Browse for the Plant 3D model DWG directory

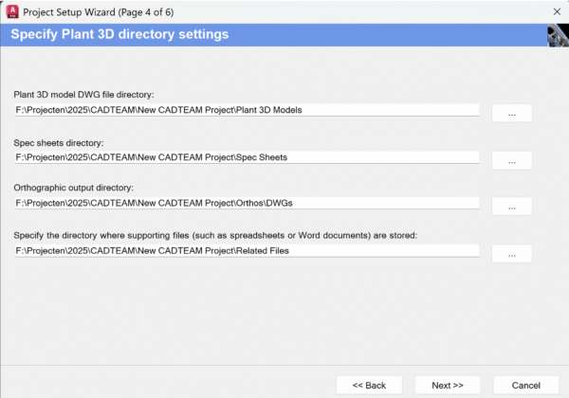[x=512, y=113]
